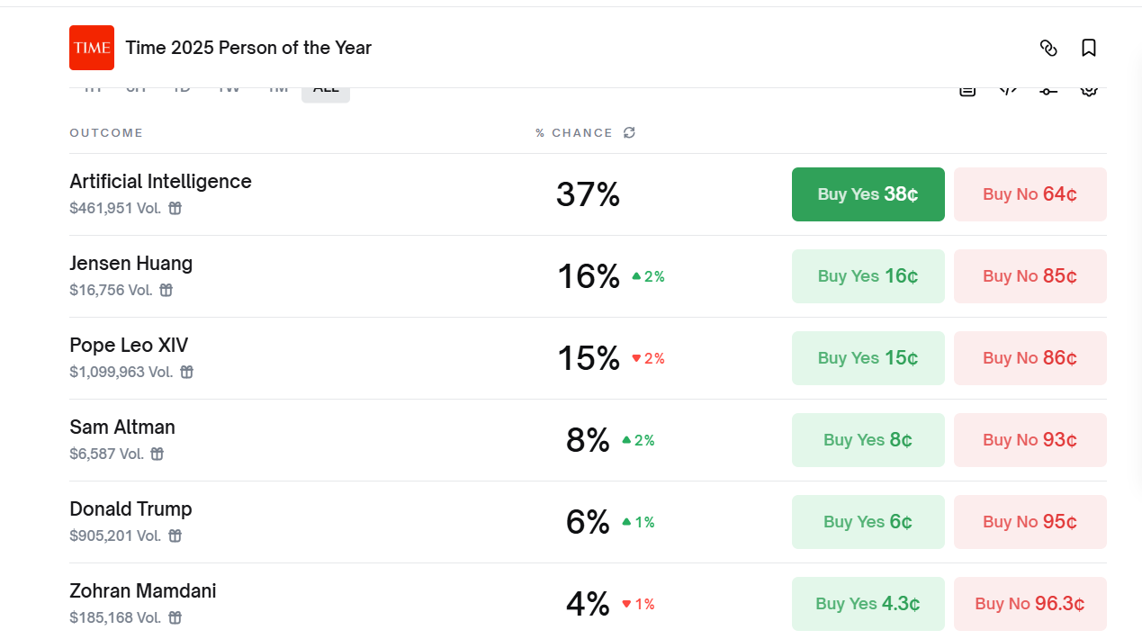Refresh the % Chance column

[x=629, y=132]
